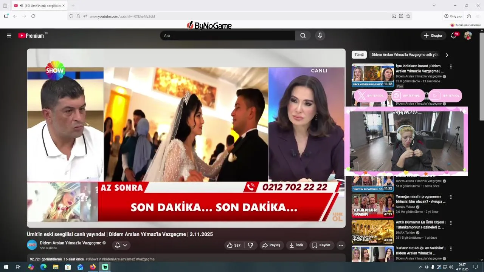Select 'Didem Arslan Yılmaz'la Vazgeçme adlı' chip

(405, 55)
